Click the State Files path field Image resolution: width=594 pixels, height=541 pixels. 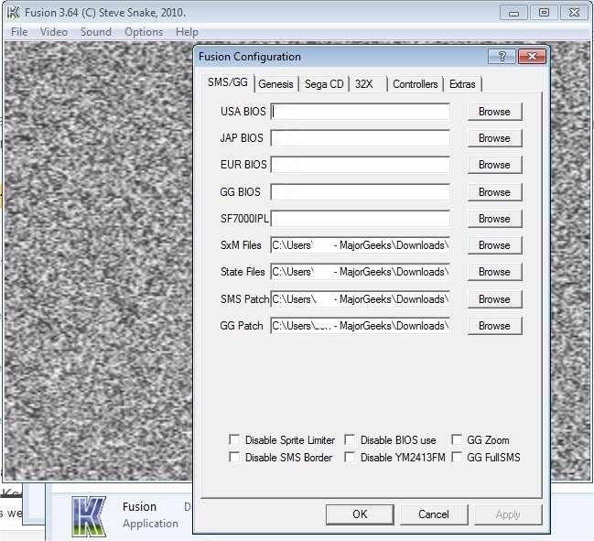coord(361,272)
